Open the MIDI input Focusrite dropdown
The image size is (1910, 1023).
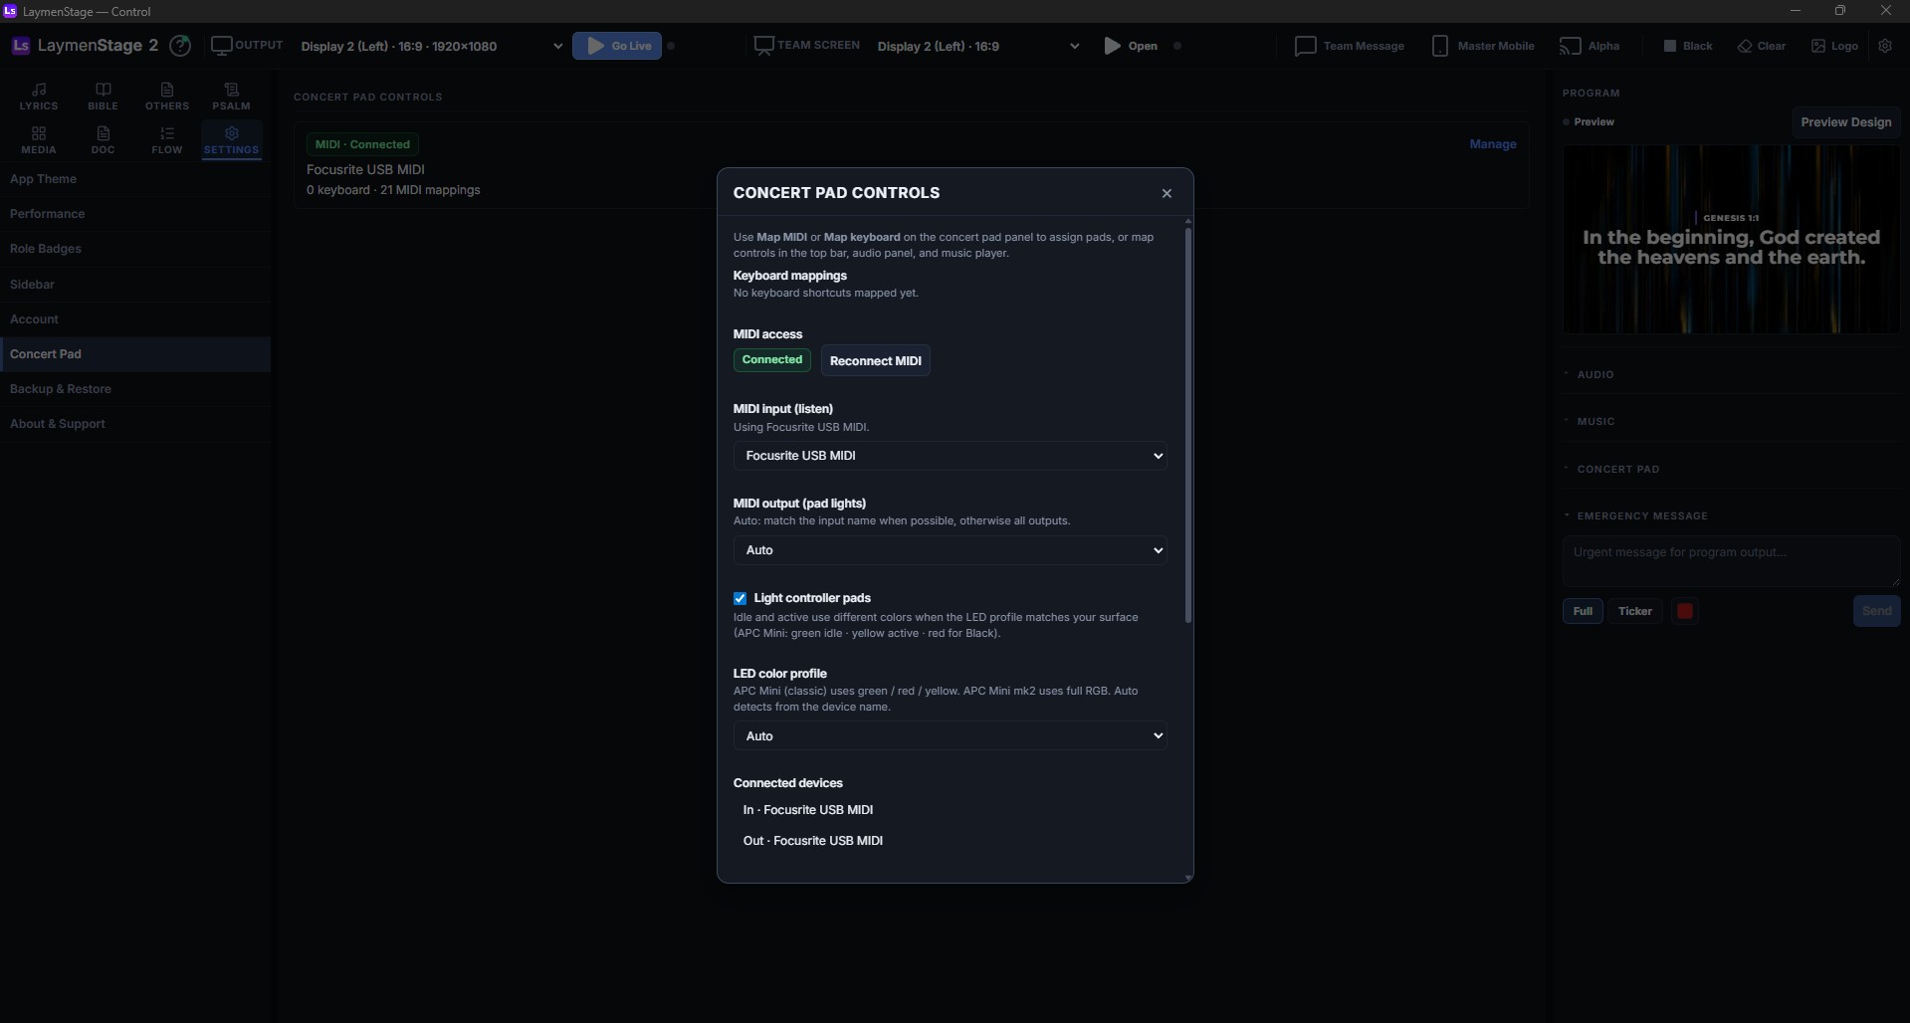[950, 456]
